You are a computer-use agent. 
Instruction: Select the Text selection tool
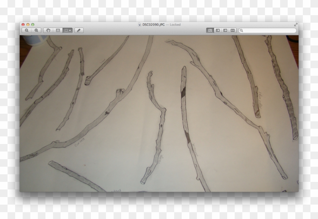tap(58, 30)
